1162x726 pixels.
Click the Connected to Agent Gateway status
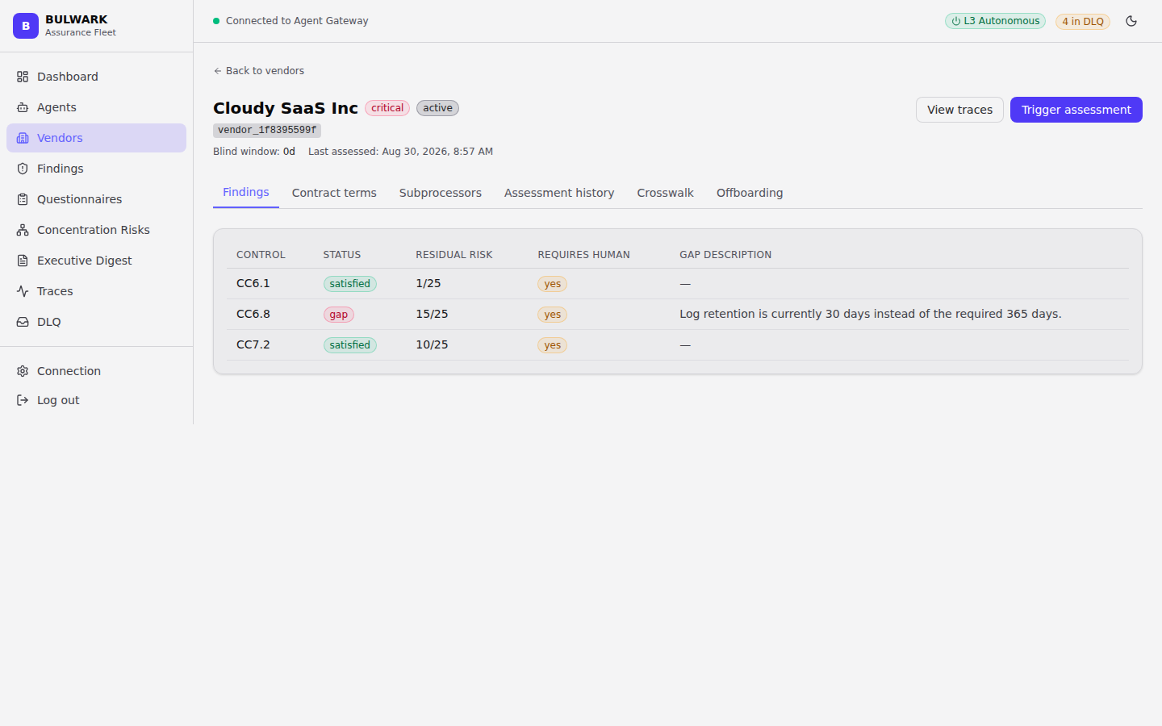(x=290, y=21)
